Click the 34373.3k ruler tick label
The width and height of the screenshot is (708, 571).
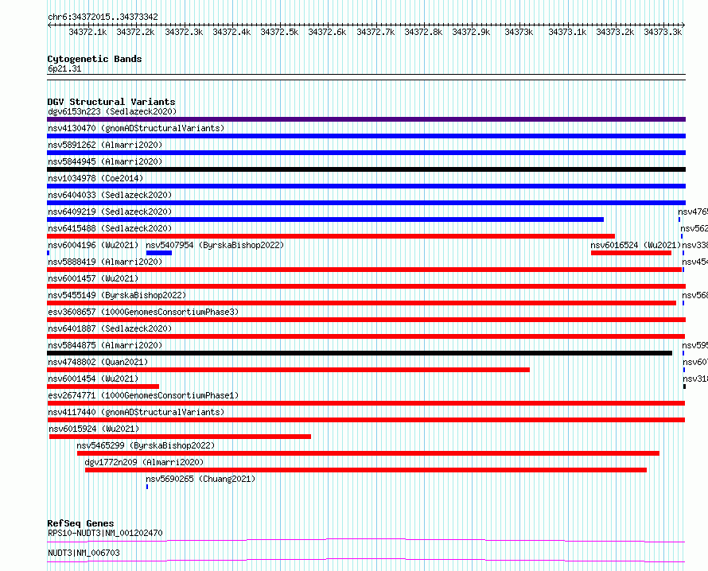(x=663, y=32)
